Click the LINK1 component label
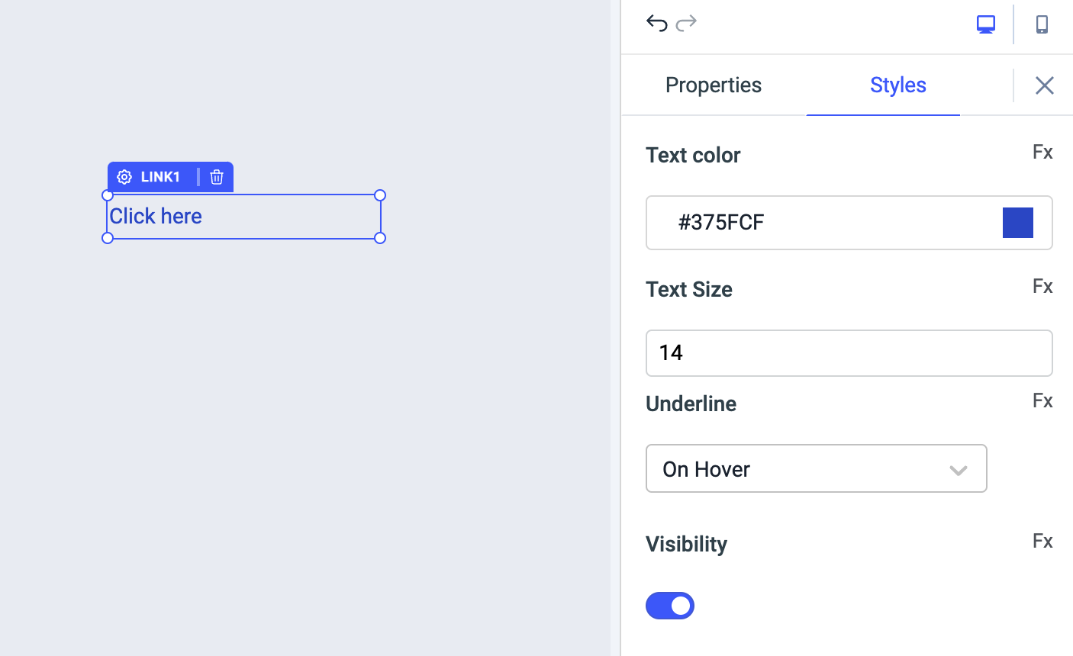 coord(160,177)
